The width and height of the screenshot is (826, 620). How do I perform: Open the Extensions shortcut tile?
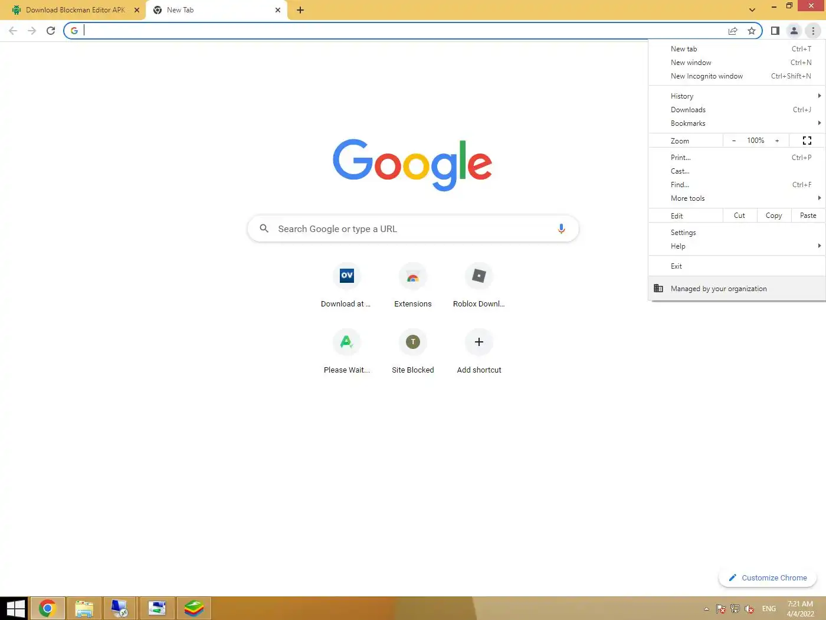(413, 286)
